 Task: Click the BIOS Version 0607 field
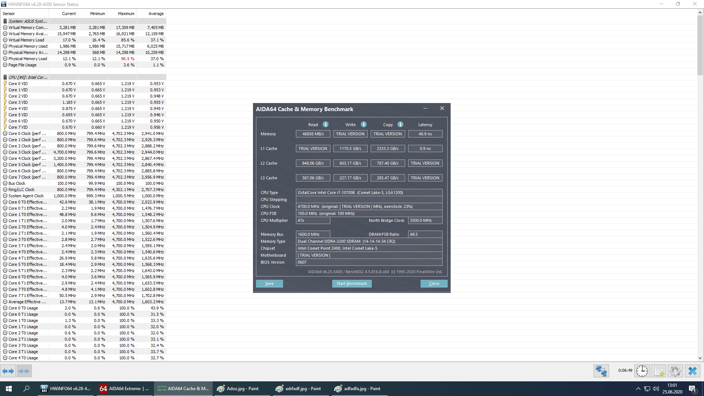click(369, 262)
